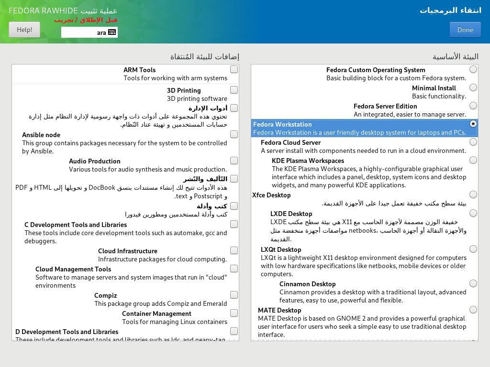Check the التّاليف والنّشر add-on checkbox
This screenshot has height=367, width=490.
(234, 179)
